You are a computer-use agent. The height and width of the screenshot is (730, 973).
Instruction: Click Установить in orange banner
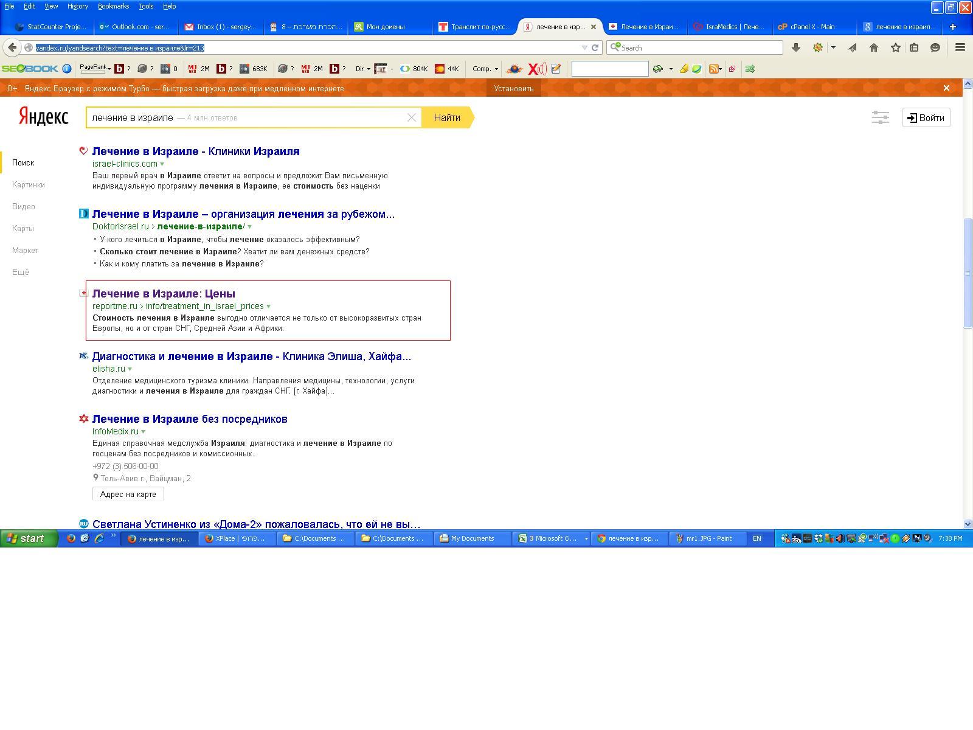click(514, 88)
